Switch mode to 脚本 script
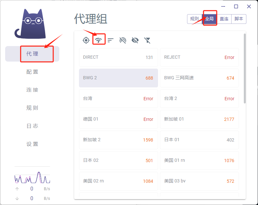The width and height of the screenshot is (258, 205). 239,19
